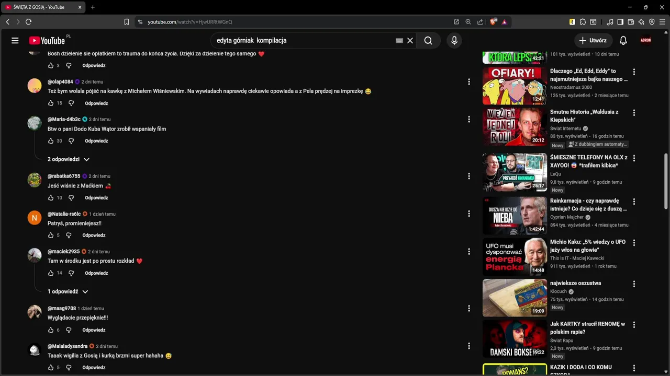The height and width of the screenshot is (376, 670).
Task: Dislike the @maag9708 comment
Action: tap(69, 330)
